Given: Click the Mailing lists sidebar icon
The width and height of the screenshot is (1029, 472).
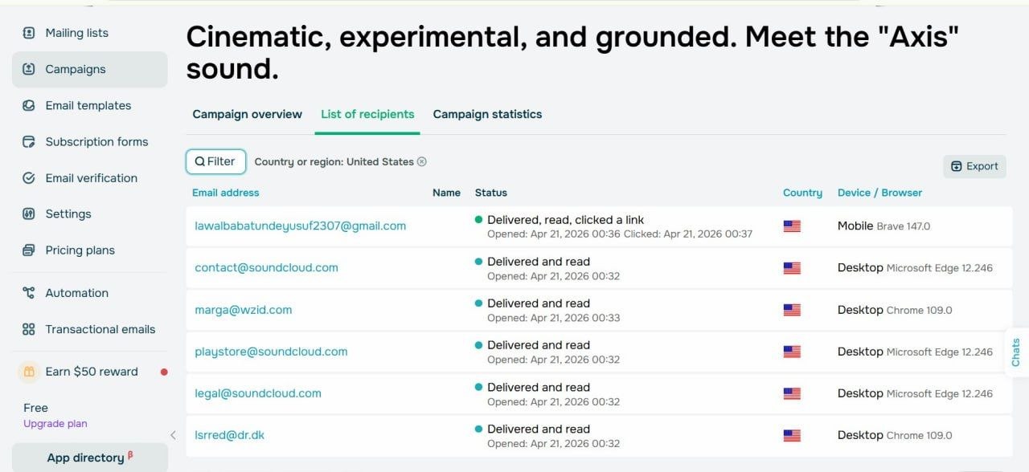Looking at the screenshot, I should (x=29, y=33).
